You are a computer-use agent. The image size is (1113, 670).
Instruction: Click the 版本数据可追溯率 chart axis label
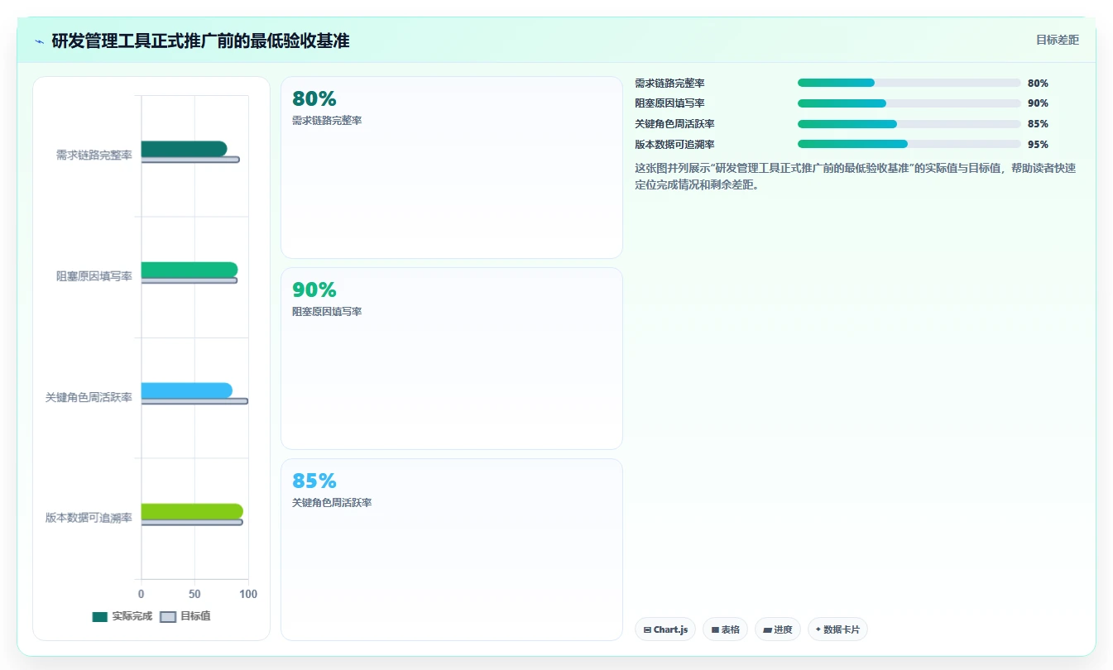[x=89, y=518]
